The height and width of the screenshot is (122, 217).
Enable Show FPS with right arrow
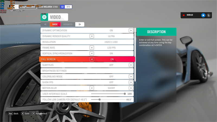click(x=131, y=82)
